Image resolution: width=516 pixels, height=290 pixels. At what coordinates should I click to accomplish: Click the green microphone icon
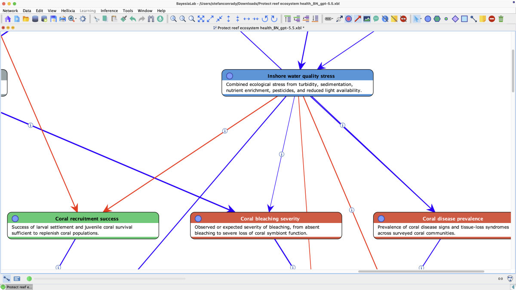click(160, 19)
